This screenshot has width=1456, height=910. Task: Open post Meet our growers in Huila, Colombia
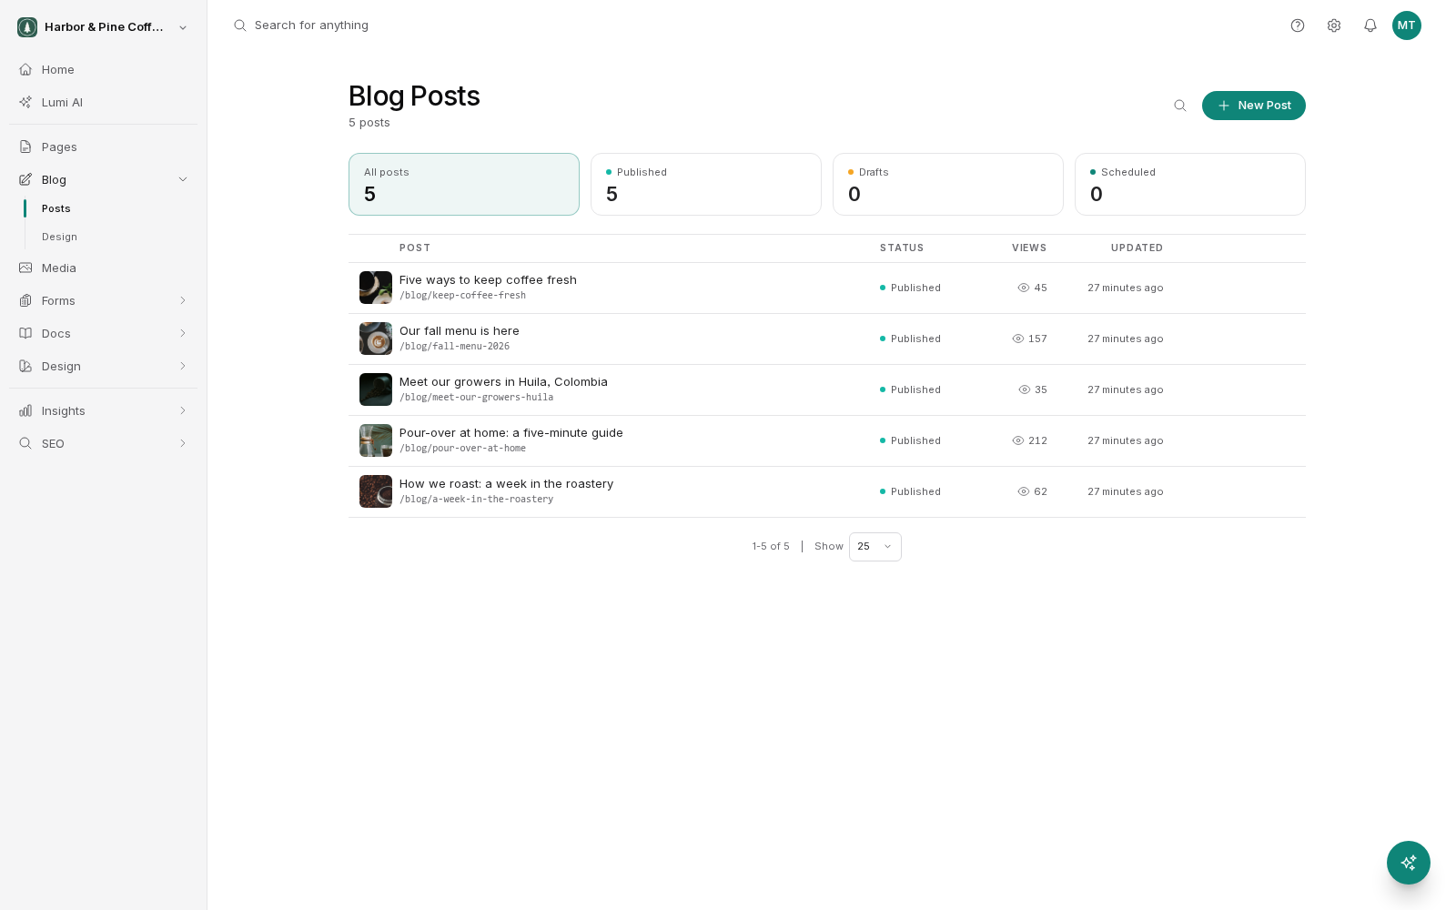point(503,382)
